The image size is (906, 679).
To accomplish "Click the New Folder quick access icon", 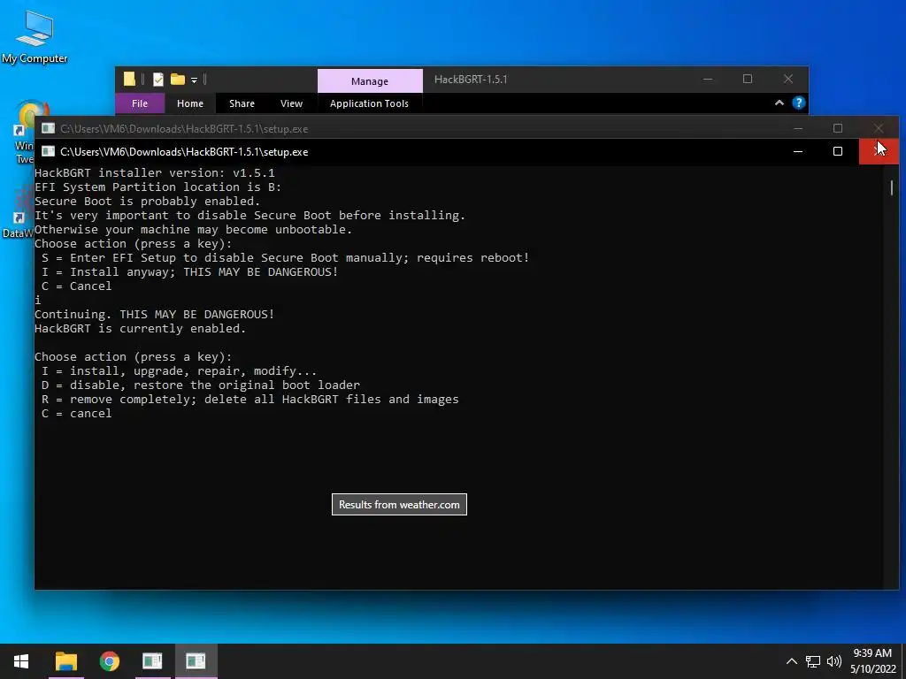I will (x=177, y=79).
